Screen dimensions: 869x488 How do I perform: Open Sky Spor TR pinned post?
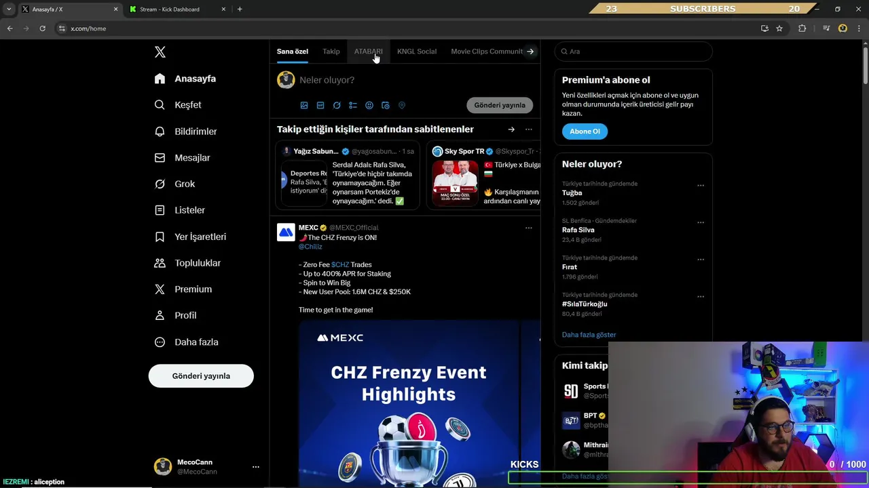483,175
